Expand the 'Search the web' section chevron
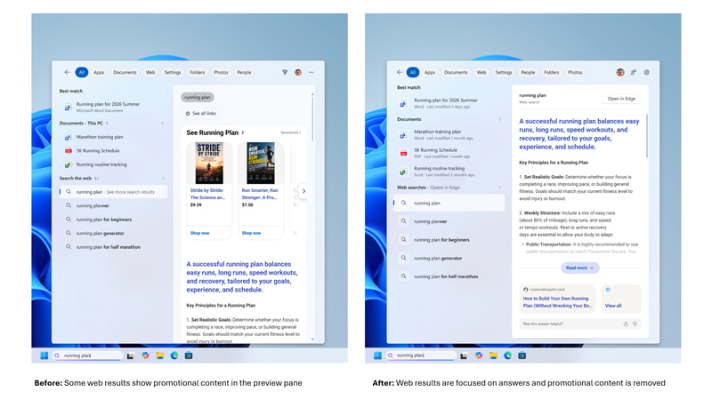Viewport: 712px width, 400px height. tap(163, 179)
